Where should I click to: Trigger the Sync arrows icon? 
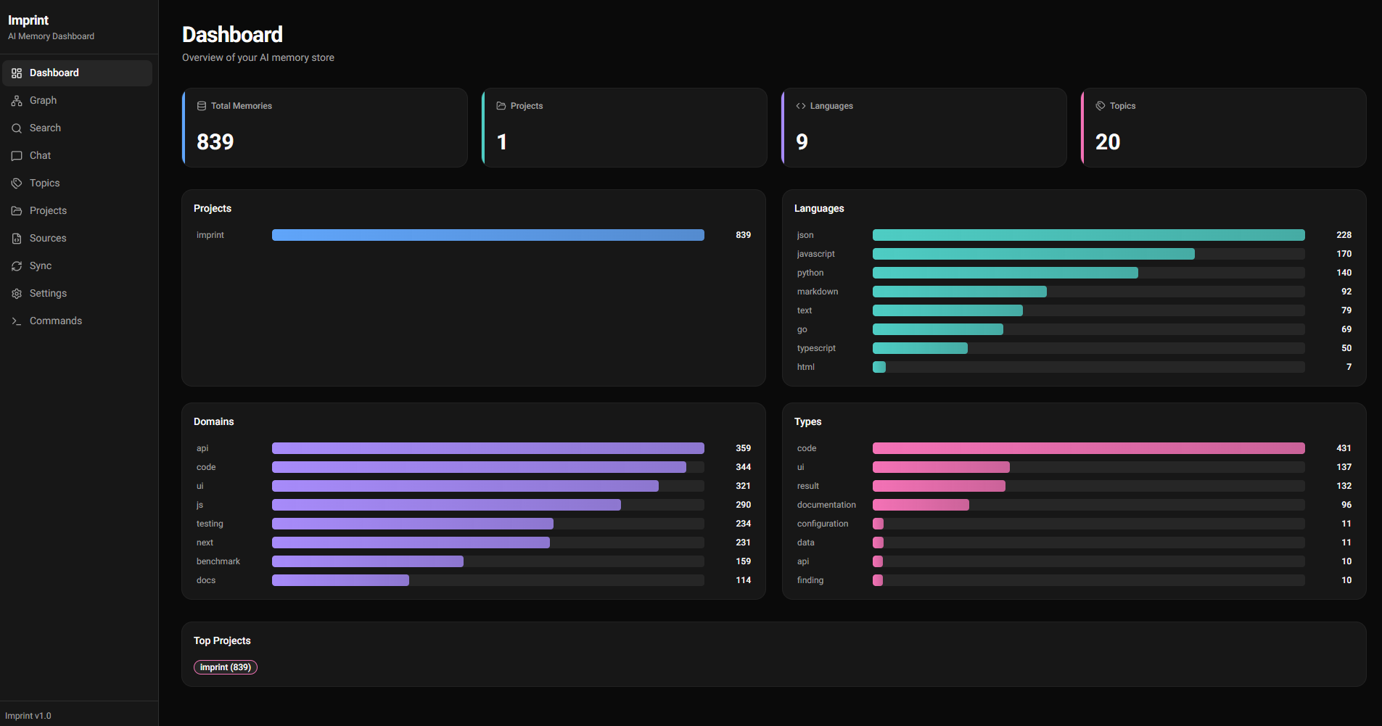pos(17,265)
